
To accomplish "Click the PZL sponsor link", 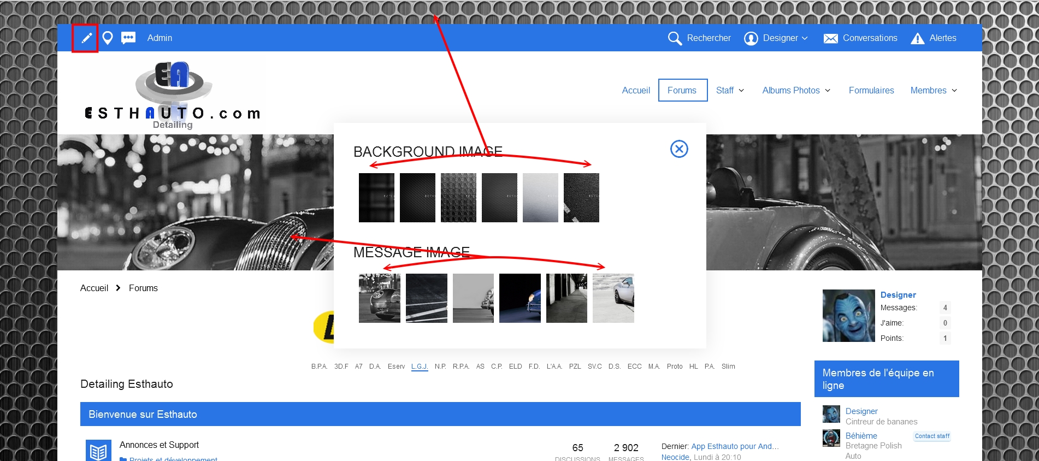I will tap(575, 367).
